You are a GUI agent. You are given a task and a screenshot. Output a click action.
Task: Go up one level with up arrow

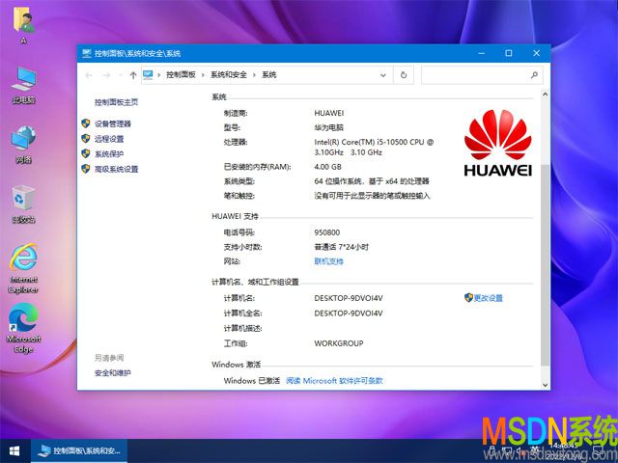(133, 75)
